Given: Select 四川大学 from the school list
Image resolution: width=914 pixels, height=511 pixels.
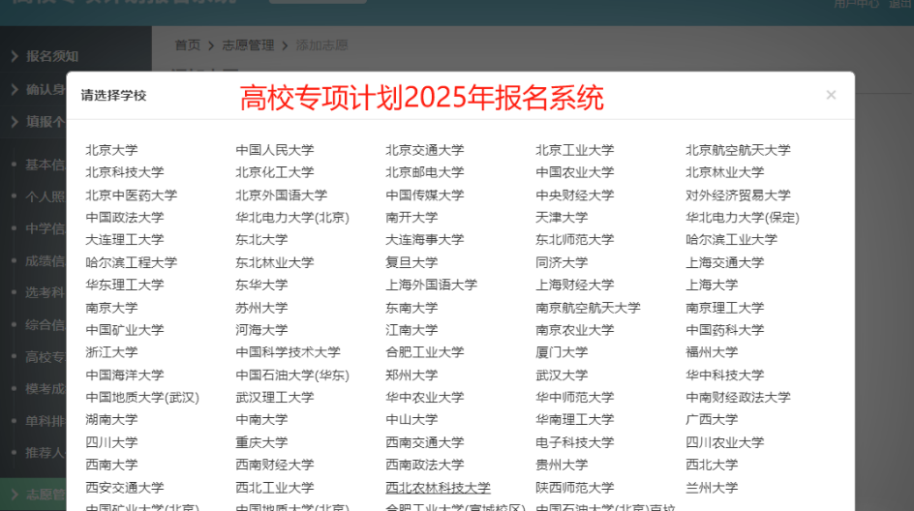Looking at the screenshot, I should [x=111, y=442].
